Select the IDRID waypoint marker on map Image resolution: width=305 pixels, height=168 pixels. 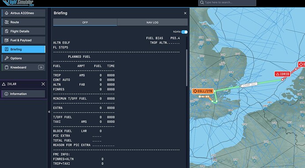pos(282,74)
